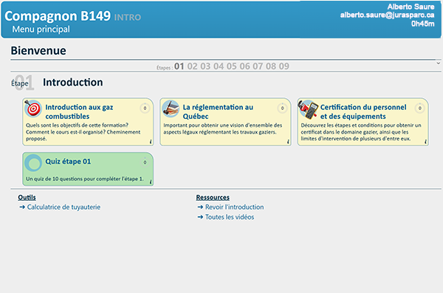This screenshot has width=443, height=293.
Task: Click progress counter on La réglementation au Québec card
Action: pos(282,108)
